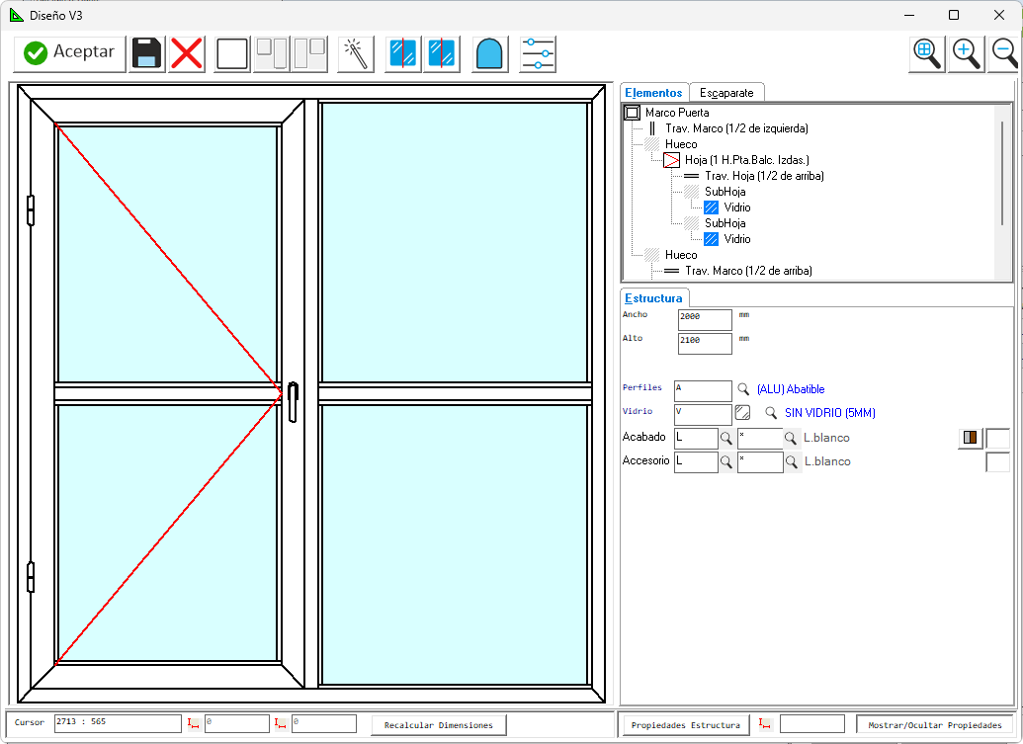This screenshot has height=744, width=1023.
Task: Click Propiedades Estructura button
Action: click(x=686, y=725)
